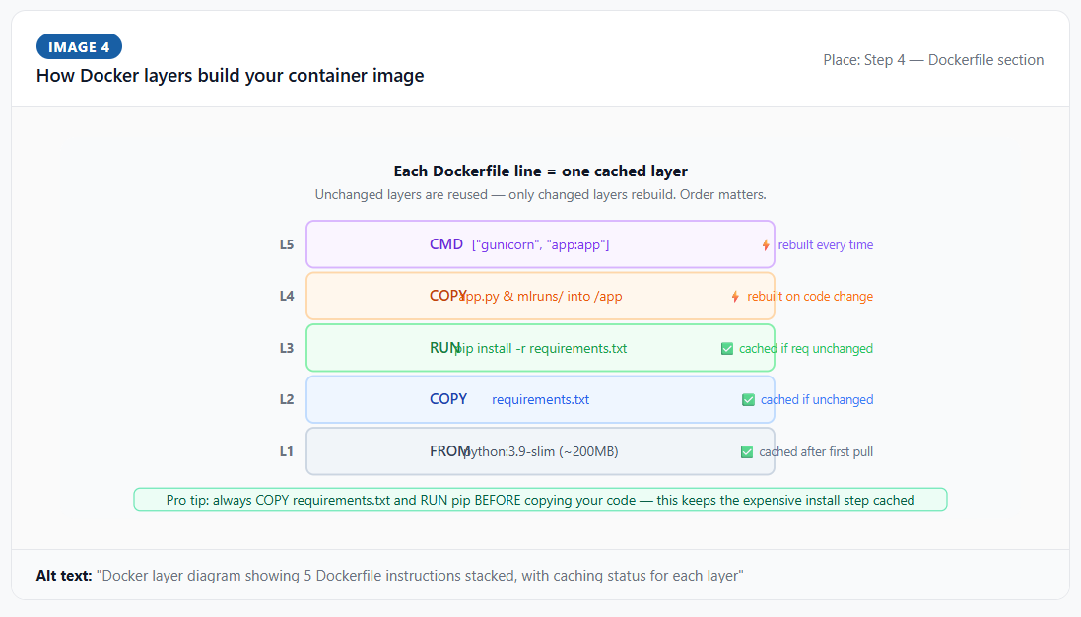
Task: Click the L1 layer label
Action: pyautogui.click(x=287, y=452)
